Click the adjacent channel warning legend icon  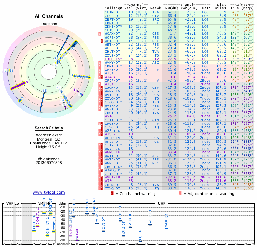[x=180, y=194]
